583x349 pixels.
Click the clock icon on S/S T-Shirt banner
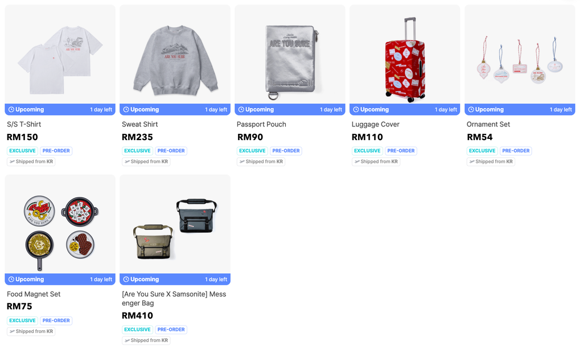click(x=11, y=110)
